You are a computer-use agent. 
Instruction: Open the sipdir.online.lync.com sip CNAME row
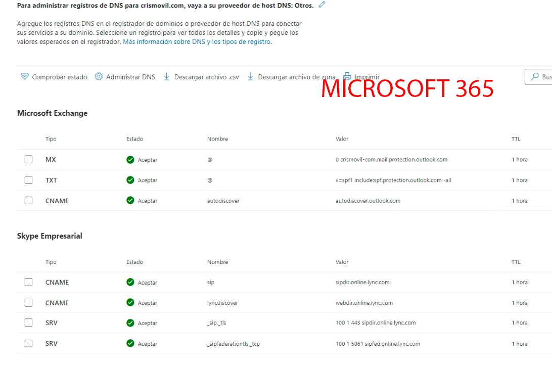point(362,283)
